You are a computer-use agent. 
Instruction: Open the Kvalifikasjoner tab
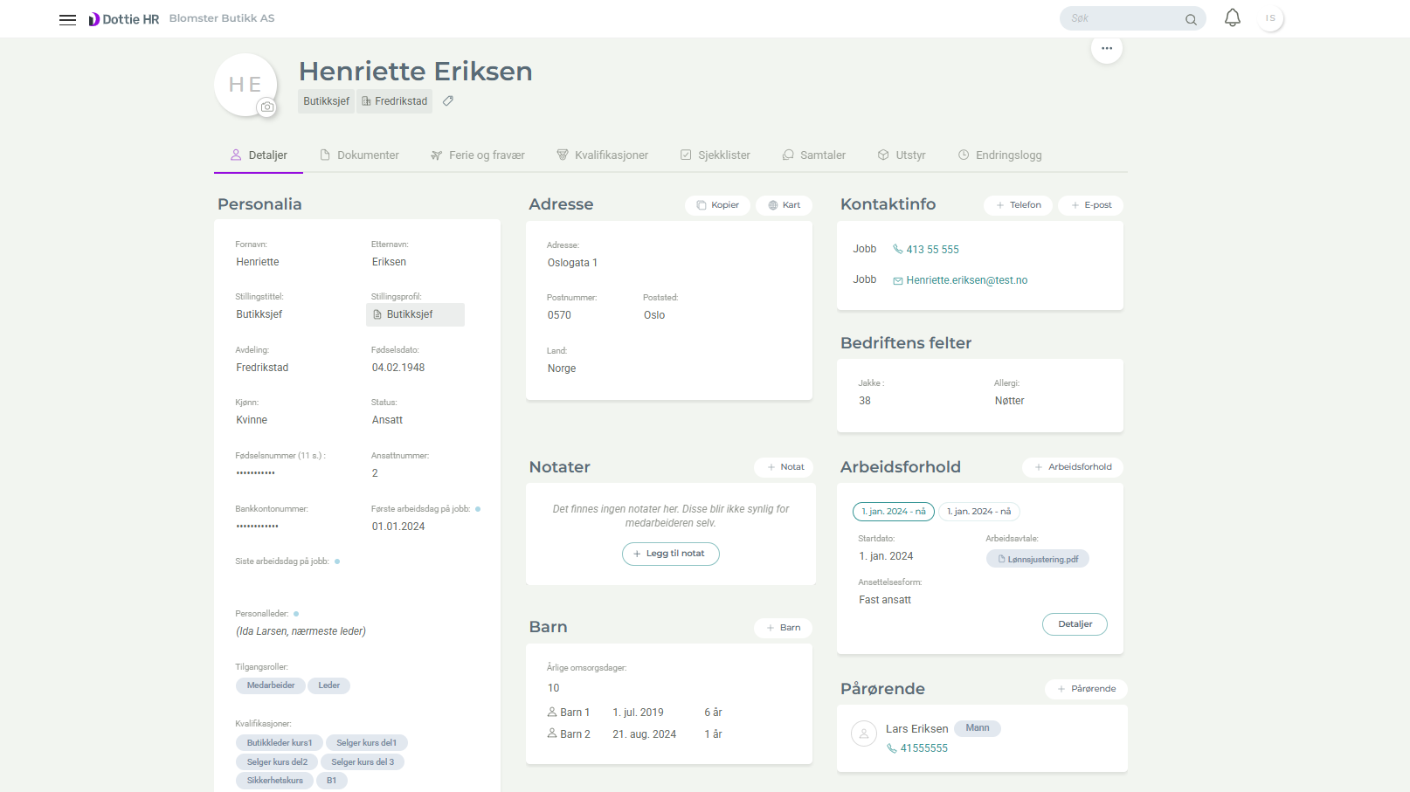611,155
